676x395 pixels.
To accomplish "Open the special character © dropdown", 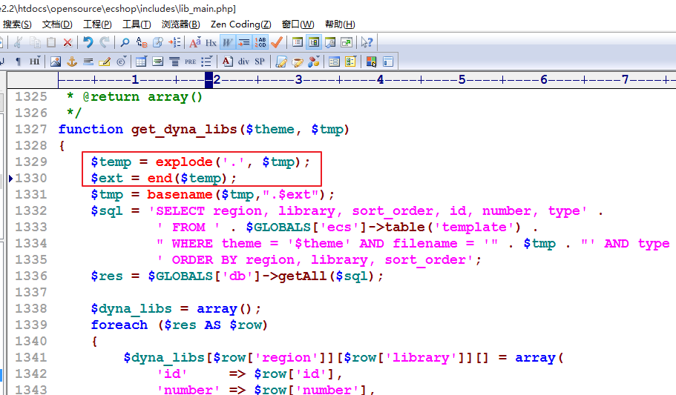I will (121, 62).
